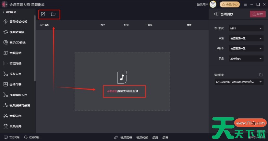Select 音频合并 in the sidebar
This screenshot has height=141, width=268.
coord(12,126)
